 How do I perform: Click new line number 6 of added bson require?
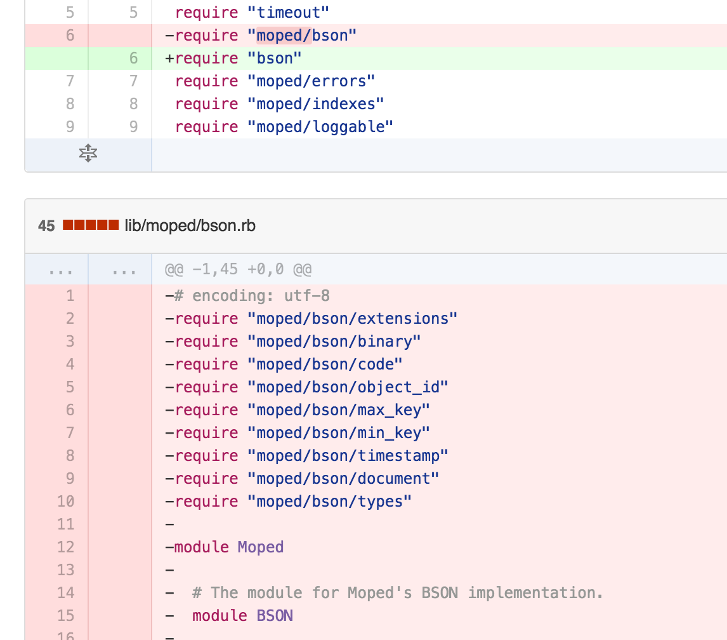coord(133,58)
